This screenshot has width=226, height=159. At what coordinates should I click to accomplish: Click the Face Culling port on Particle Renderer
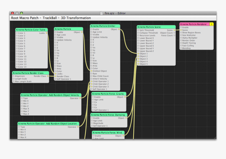[181, 46]
